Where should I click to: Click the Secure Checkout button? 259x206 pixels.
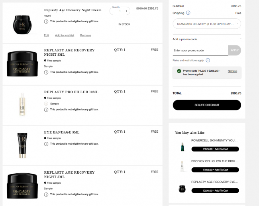207,105
